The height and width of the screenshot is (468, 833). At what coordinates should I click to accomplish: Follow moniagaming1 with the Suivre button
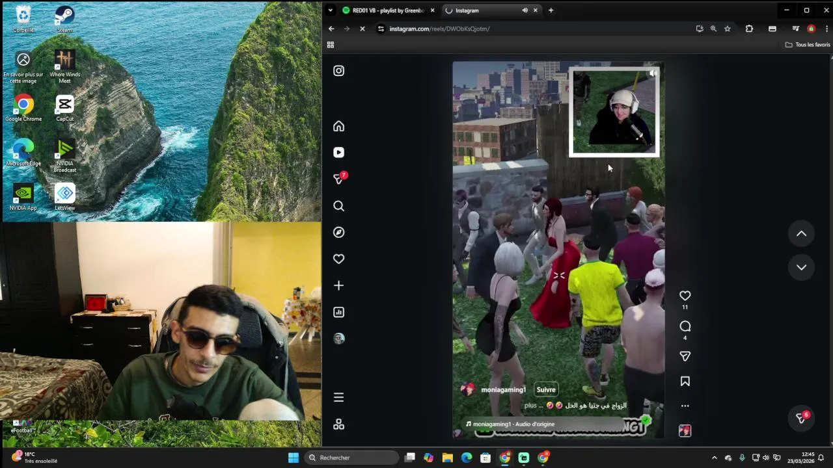[546, 390]
